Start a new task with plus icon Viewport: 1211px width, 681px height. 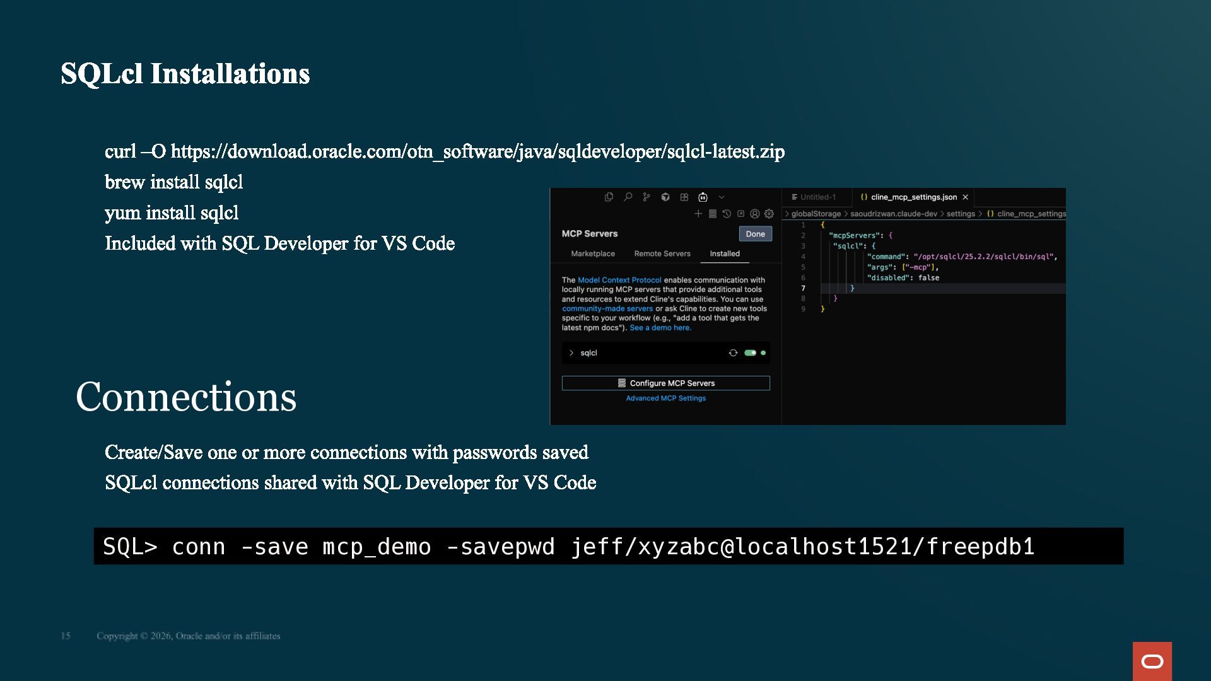click(698, 214)
